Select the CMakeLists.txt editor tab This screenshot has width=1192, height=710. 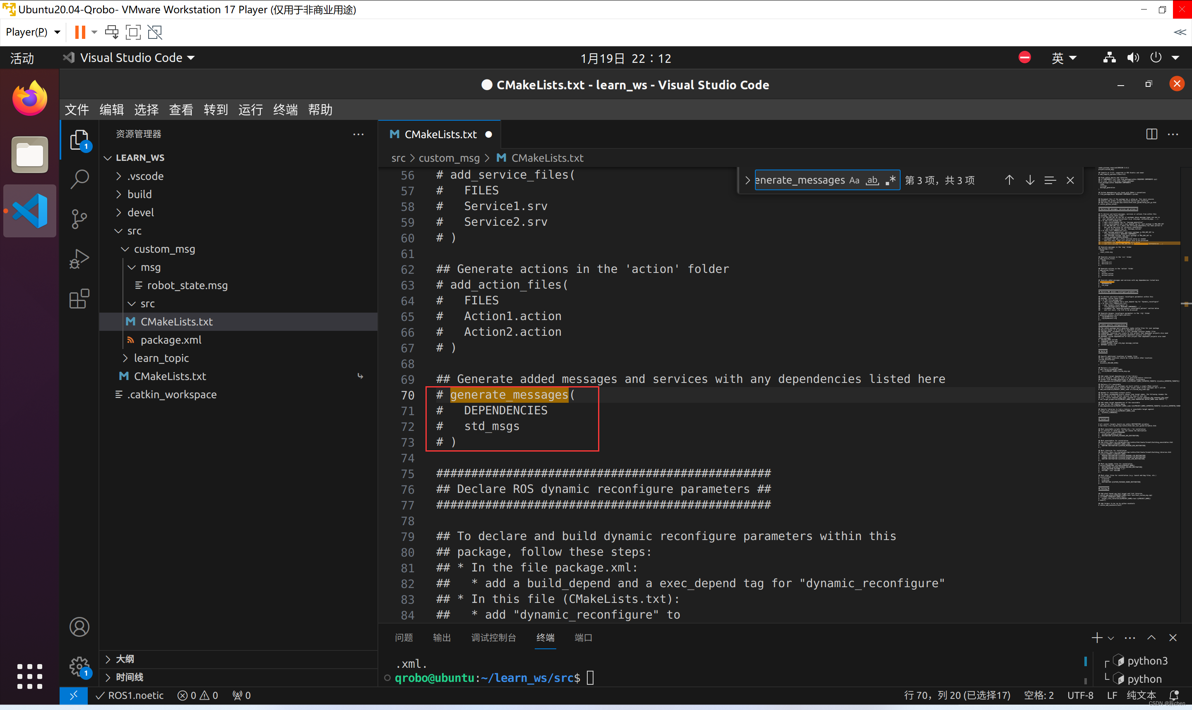[439, 134]
